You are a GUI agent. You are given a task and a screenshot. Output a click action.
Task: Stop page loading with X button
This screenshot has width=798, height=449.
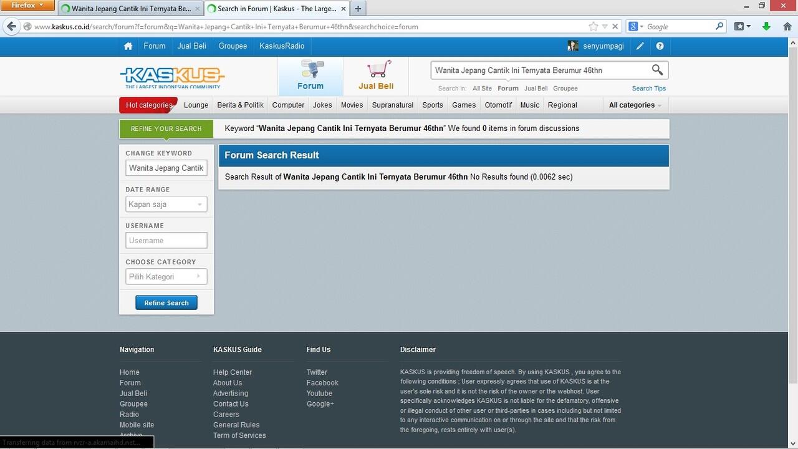(x=615, y=26)
